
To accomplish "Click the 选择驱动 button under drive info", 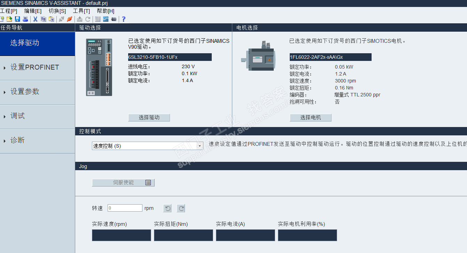I will coord(149,118).
